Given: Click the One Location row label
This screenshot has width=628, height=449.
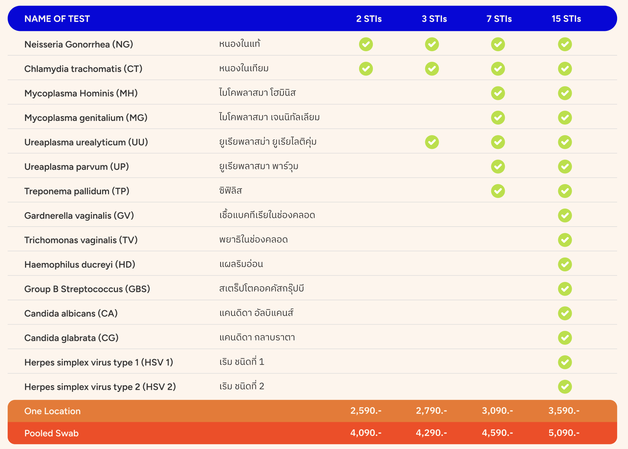Looking at the screenshot, I should pyautogui.click(x=52, y=411).
